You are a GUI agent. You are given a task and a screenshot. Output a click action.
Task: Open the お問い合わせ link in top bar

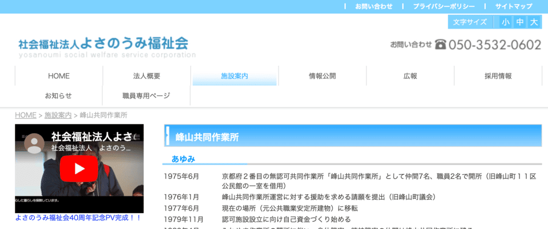pos(373,6)
